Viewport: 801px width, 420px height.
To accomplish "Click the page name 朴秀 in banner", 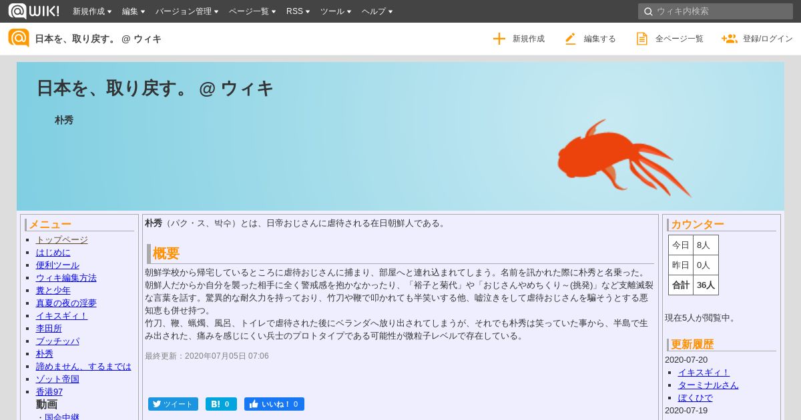I will pos(64,120).
